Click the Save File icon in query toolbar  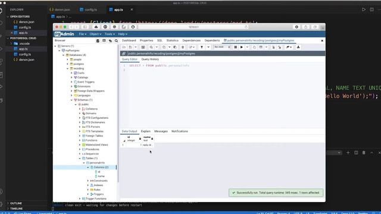130,47
